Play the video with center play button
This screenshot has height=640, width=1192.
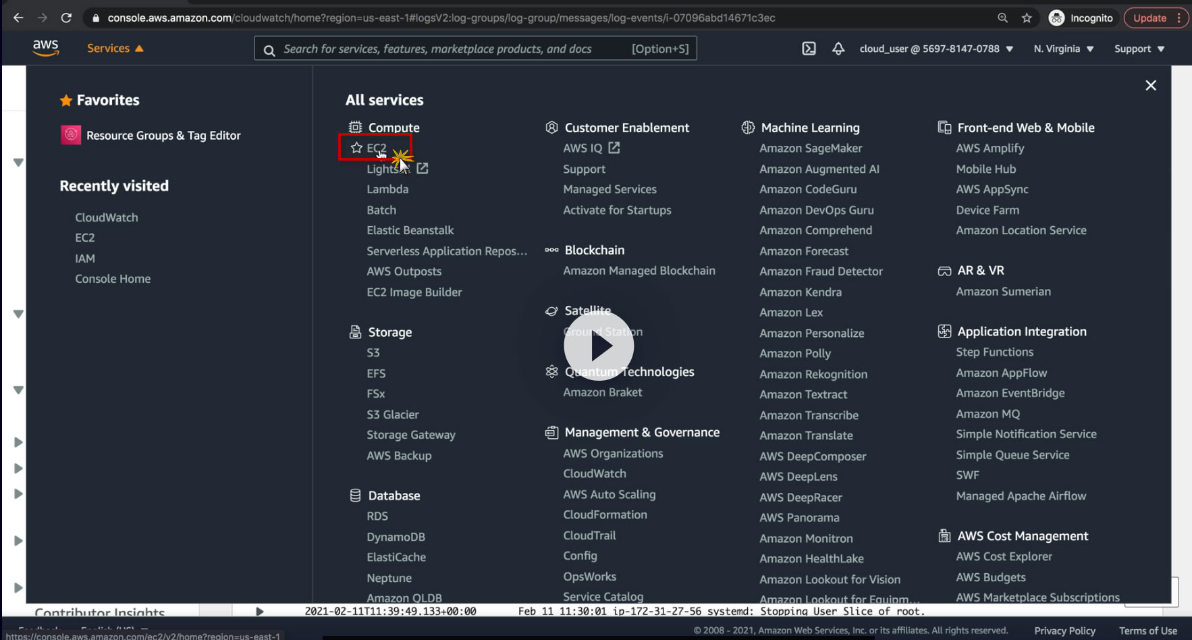[x=599, y=346]
